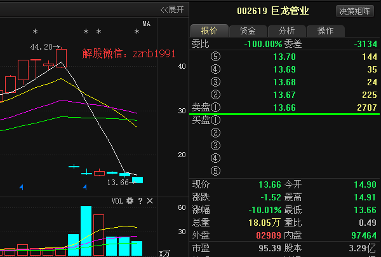Select 市盈 value 95.39
Screen dimensions: 381x257
270,248
